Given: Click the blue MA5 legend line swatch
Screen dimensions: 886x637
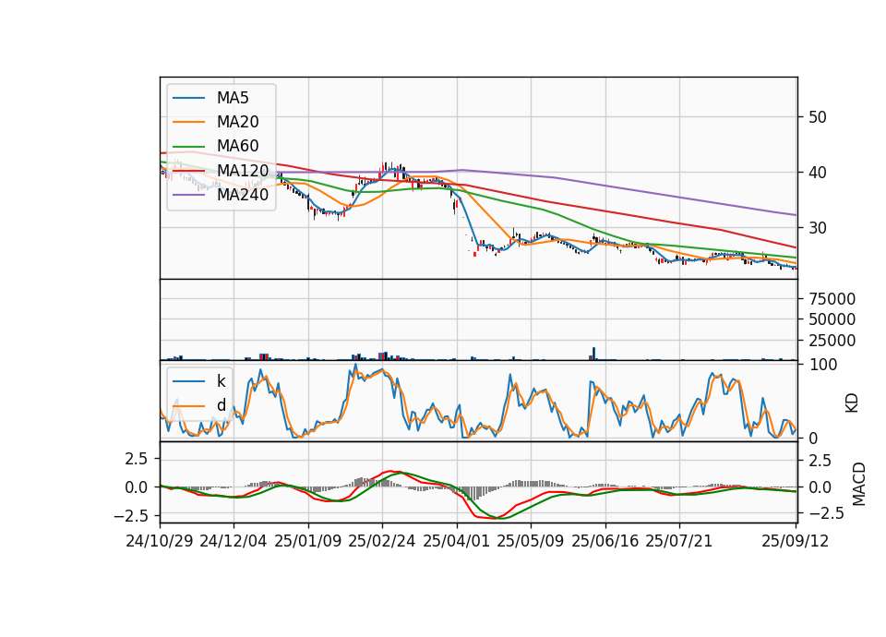Looking at the screenshot, I should pos(188,98).
